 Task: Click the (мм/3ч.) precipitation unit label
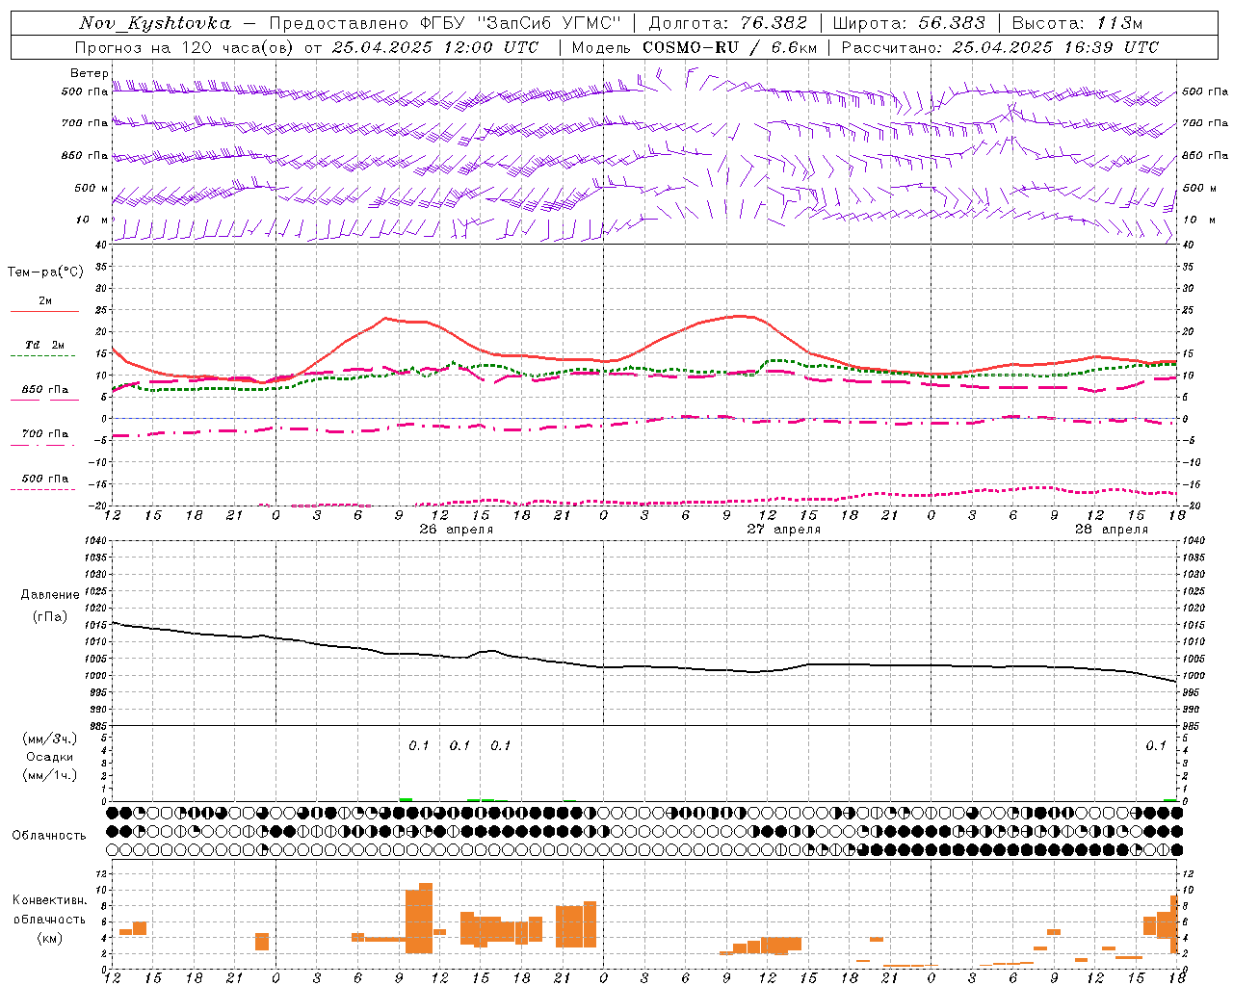50,739
